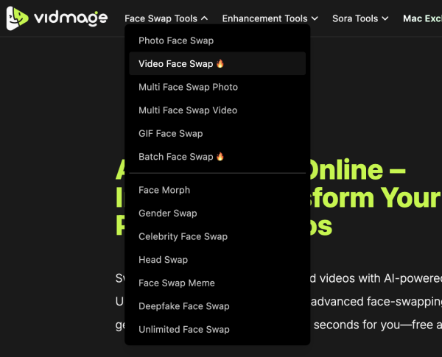Image resolution: width=442 pixels, height=357 pixels.
Task: Open Multi Face Swap Video option
Action: coord(188,110)
